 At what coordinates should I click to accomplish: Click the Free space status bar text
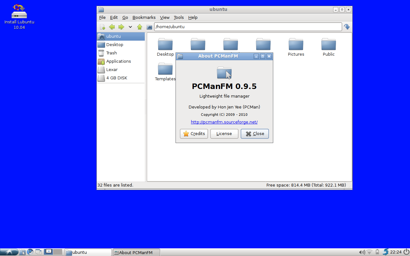pyautogui.click(x=306, y=185)
